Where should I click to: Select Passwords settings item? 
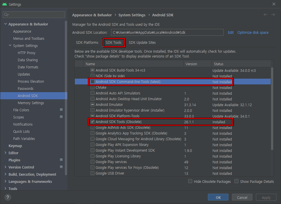pyautogui.click(x=25, y=88)
